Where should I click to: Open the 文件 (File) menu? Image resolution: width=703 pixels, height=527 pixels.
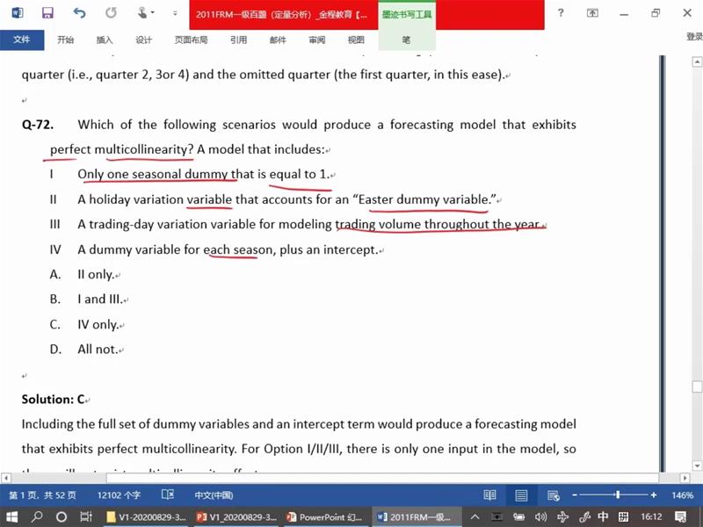click(x=22, y=40)
